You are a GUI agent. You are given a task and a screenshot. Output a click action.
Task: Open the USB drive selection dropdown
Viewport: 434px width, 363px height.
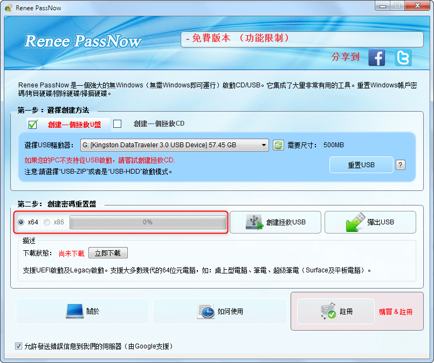(174, 145)
